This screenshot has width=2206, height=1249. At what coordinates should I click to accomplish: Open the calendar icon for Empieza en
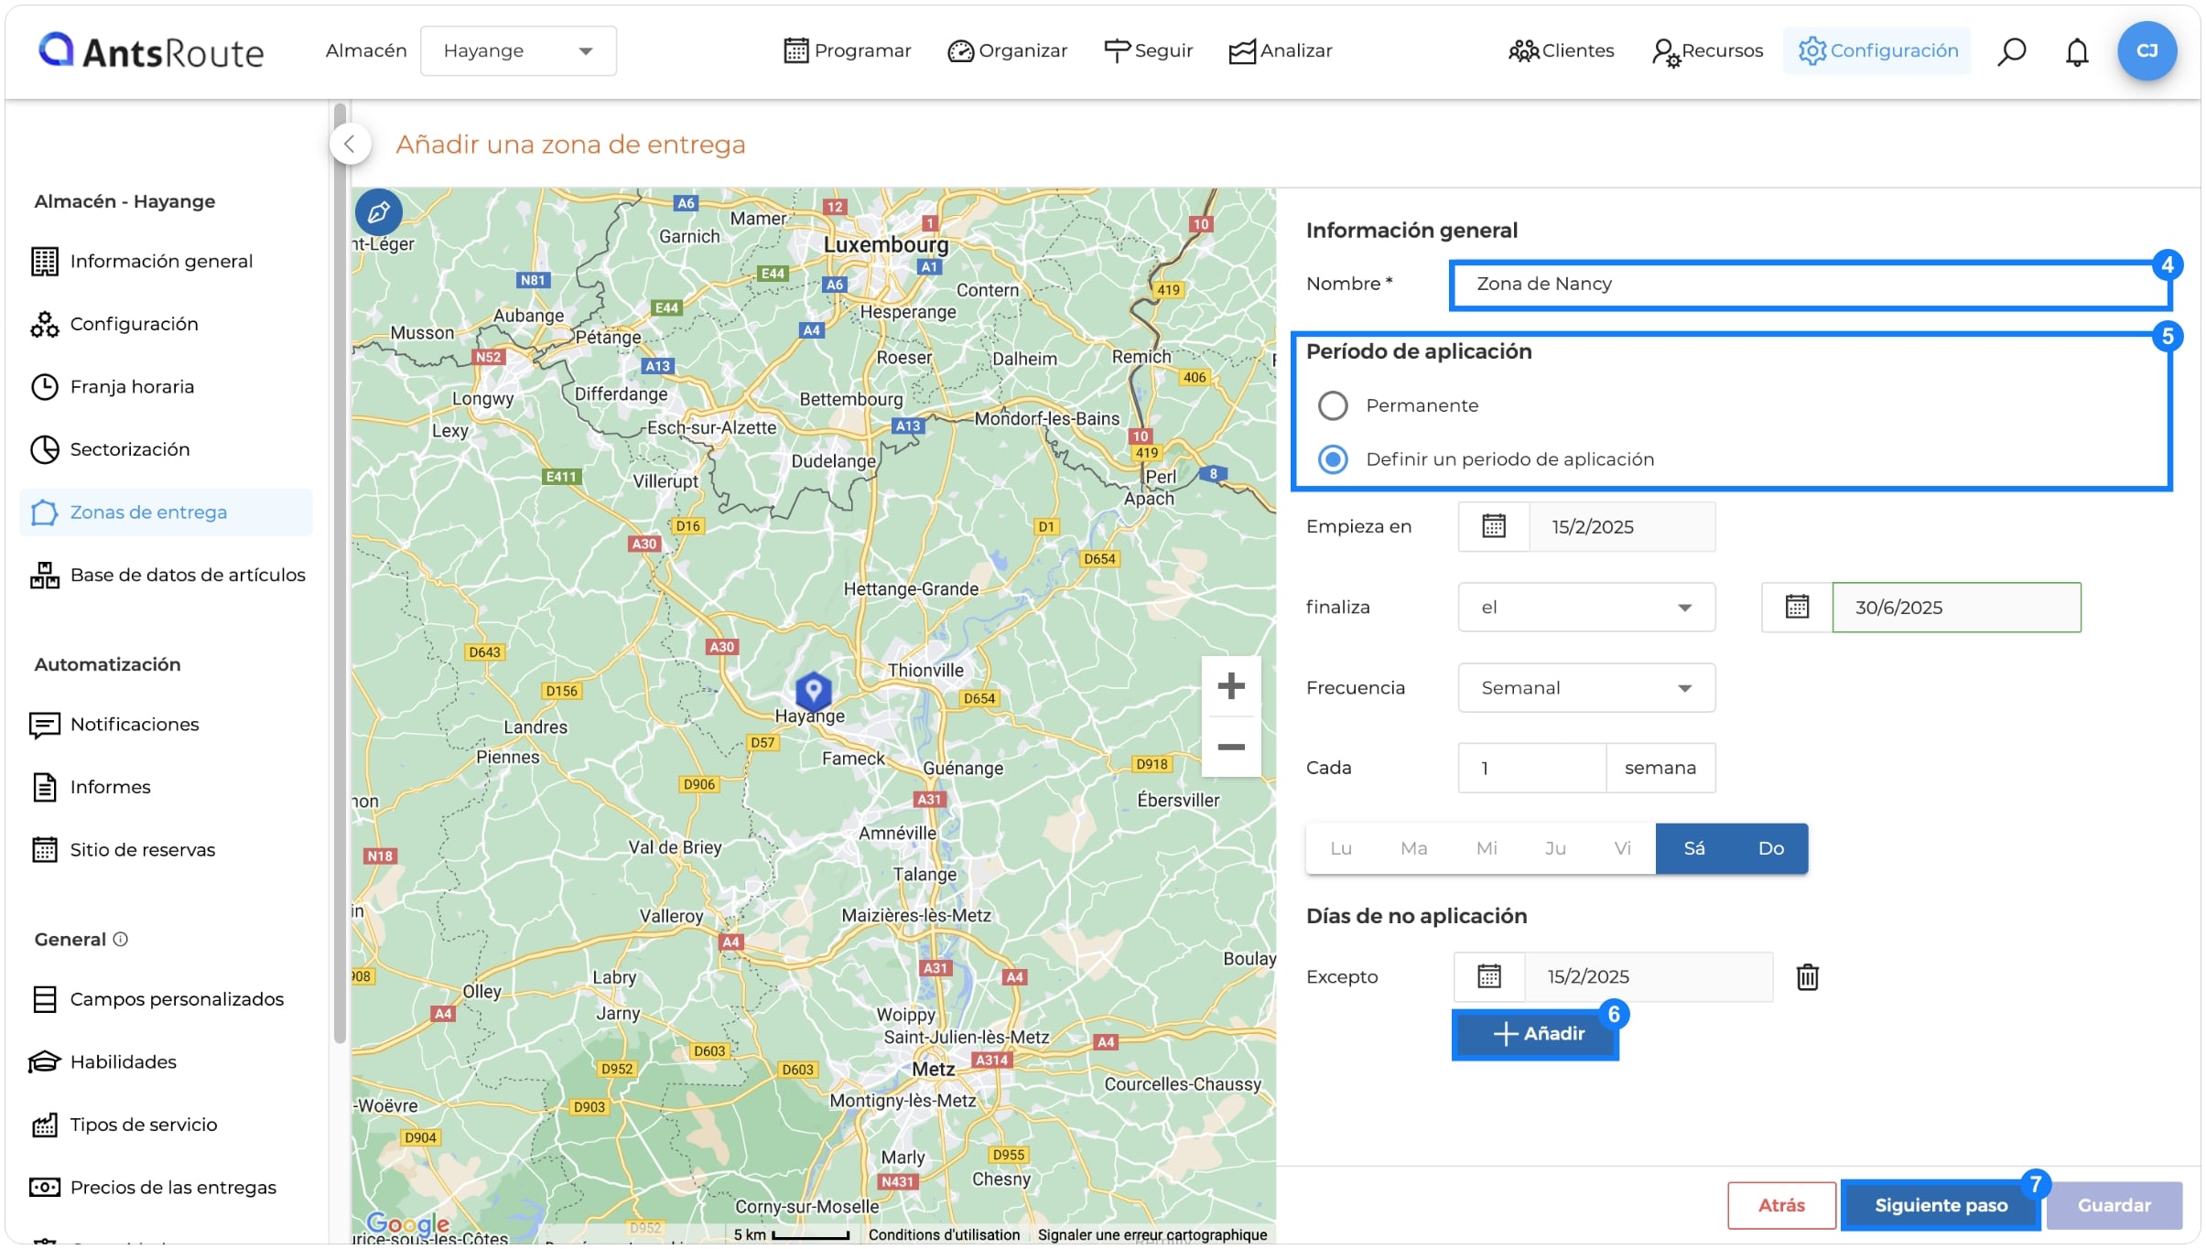click(x=1494, y=526)
